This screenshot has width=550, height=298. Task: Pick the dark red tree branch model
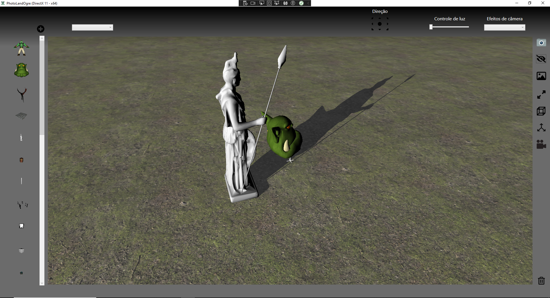coord(22,95)
